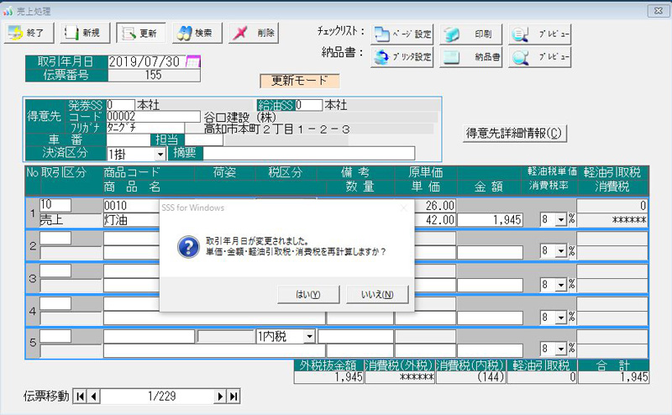672x415 pixels.
Task: Click いいえ(N) in the dialog
Action: (x=376, y=295)
